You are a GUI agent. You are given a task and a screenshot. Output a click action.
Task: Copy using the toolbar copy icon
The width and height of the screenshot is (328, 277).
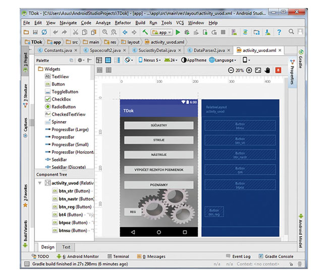(x=84, y=32)
